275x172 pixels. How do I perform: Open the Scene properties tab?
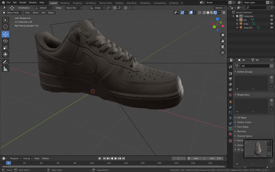(230, 90)
